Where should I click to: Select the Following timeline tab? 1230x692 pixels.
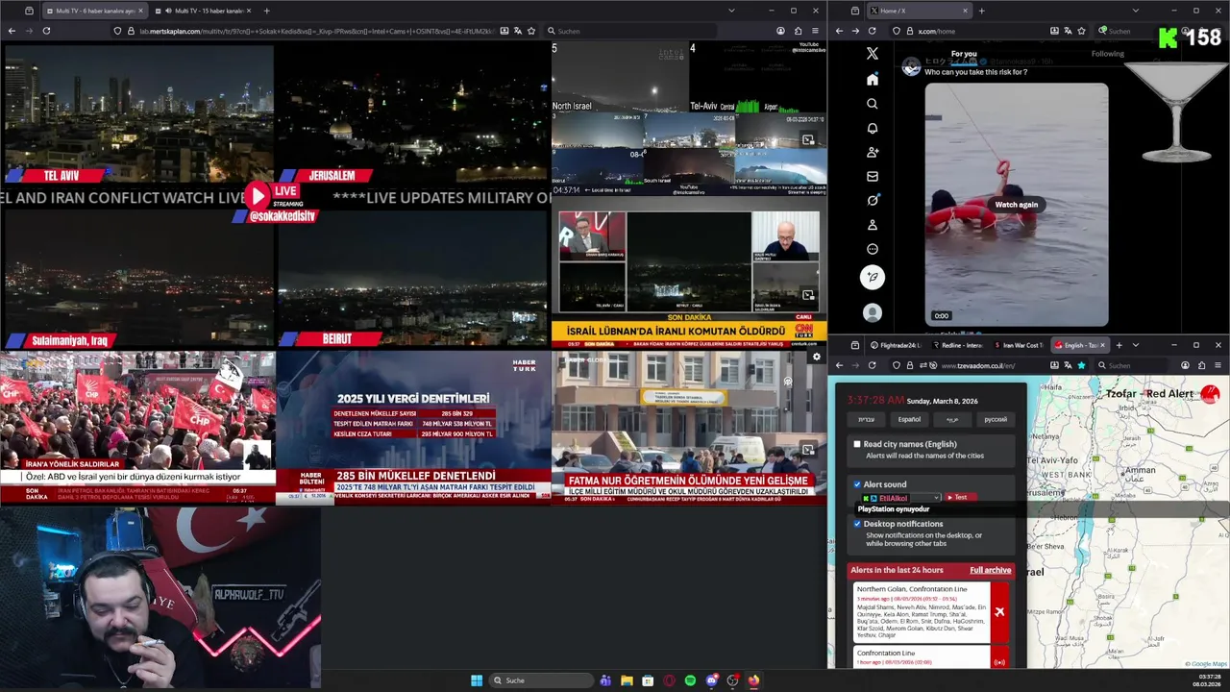point(1107,54)
